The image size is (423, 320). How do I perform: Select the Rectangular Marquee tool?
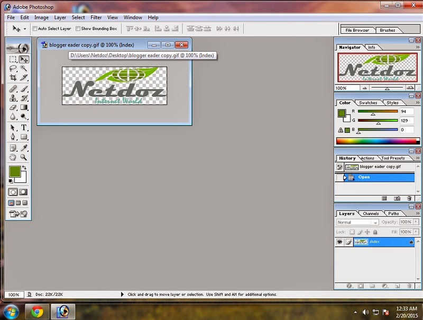(13, 59)
